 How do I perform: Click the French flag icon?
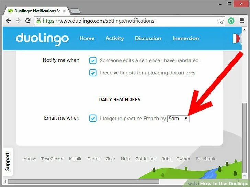click(236, 38)
